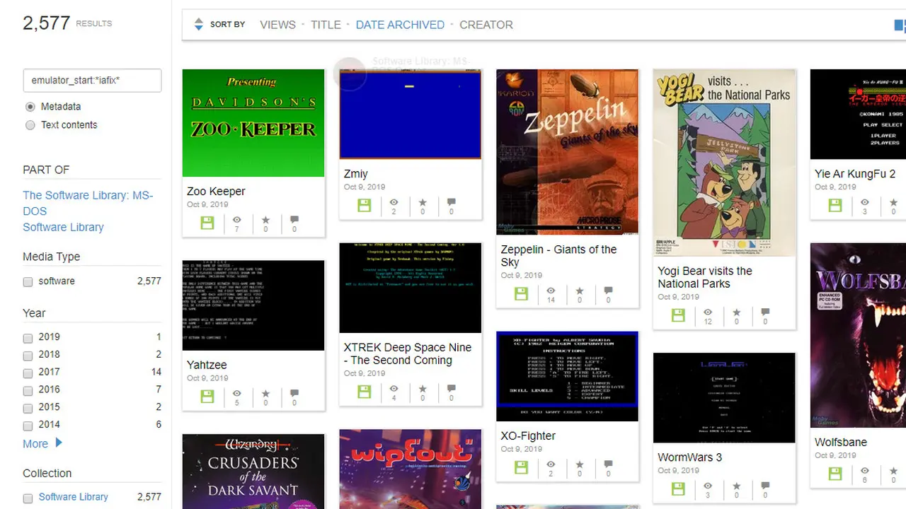Click the Software Library collection filter link
906x509 pixels.
pos(73,497)
